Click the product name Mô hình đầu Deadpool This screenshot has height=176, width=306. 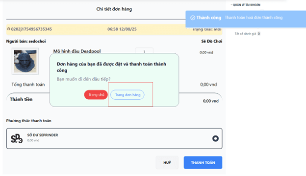[77, 51]
